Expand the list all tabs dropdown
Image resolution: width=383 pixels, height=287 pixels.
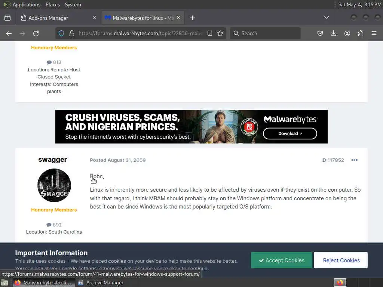click(326, 18)
